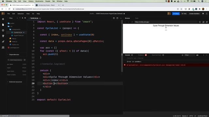Screen dimensions: 209x117
Task: Open the header more menu dots
Action: pyautogui.click(x=207, y=14)
